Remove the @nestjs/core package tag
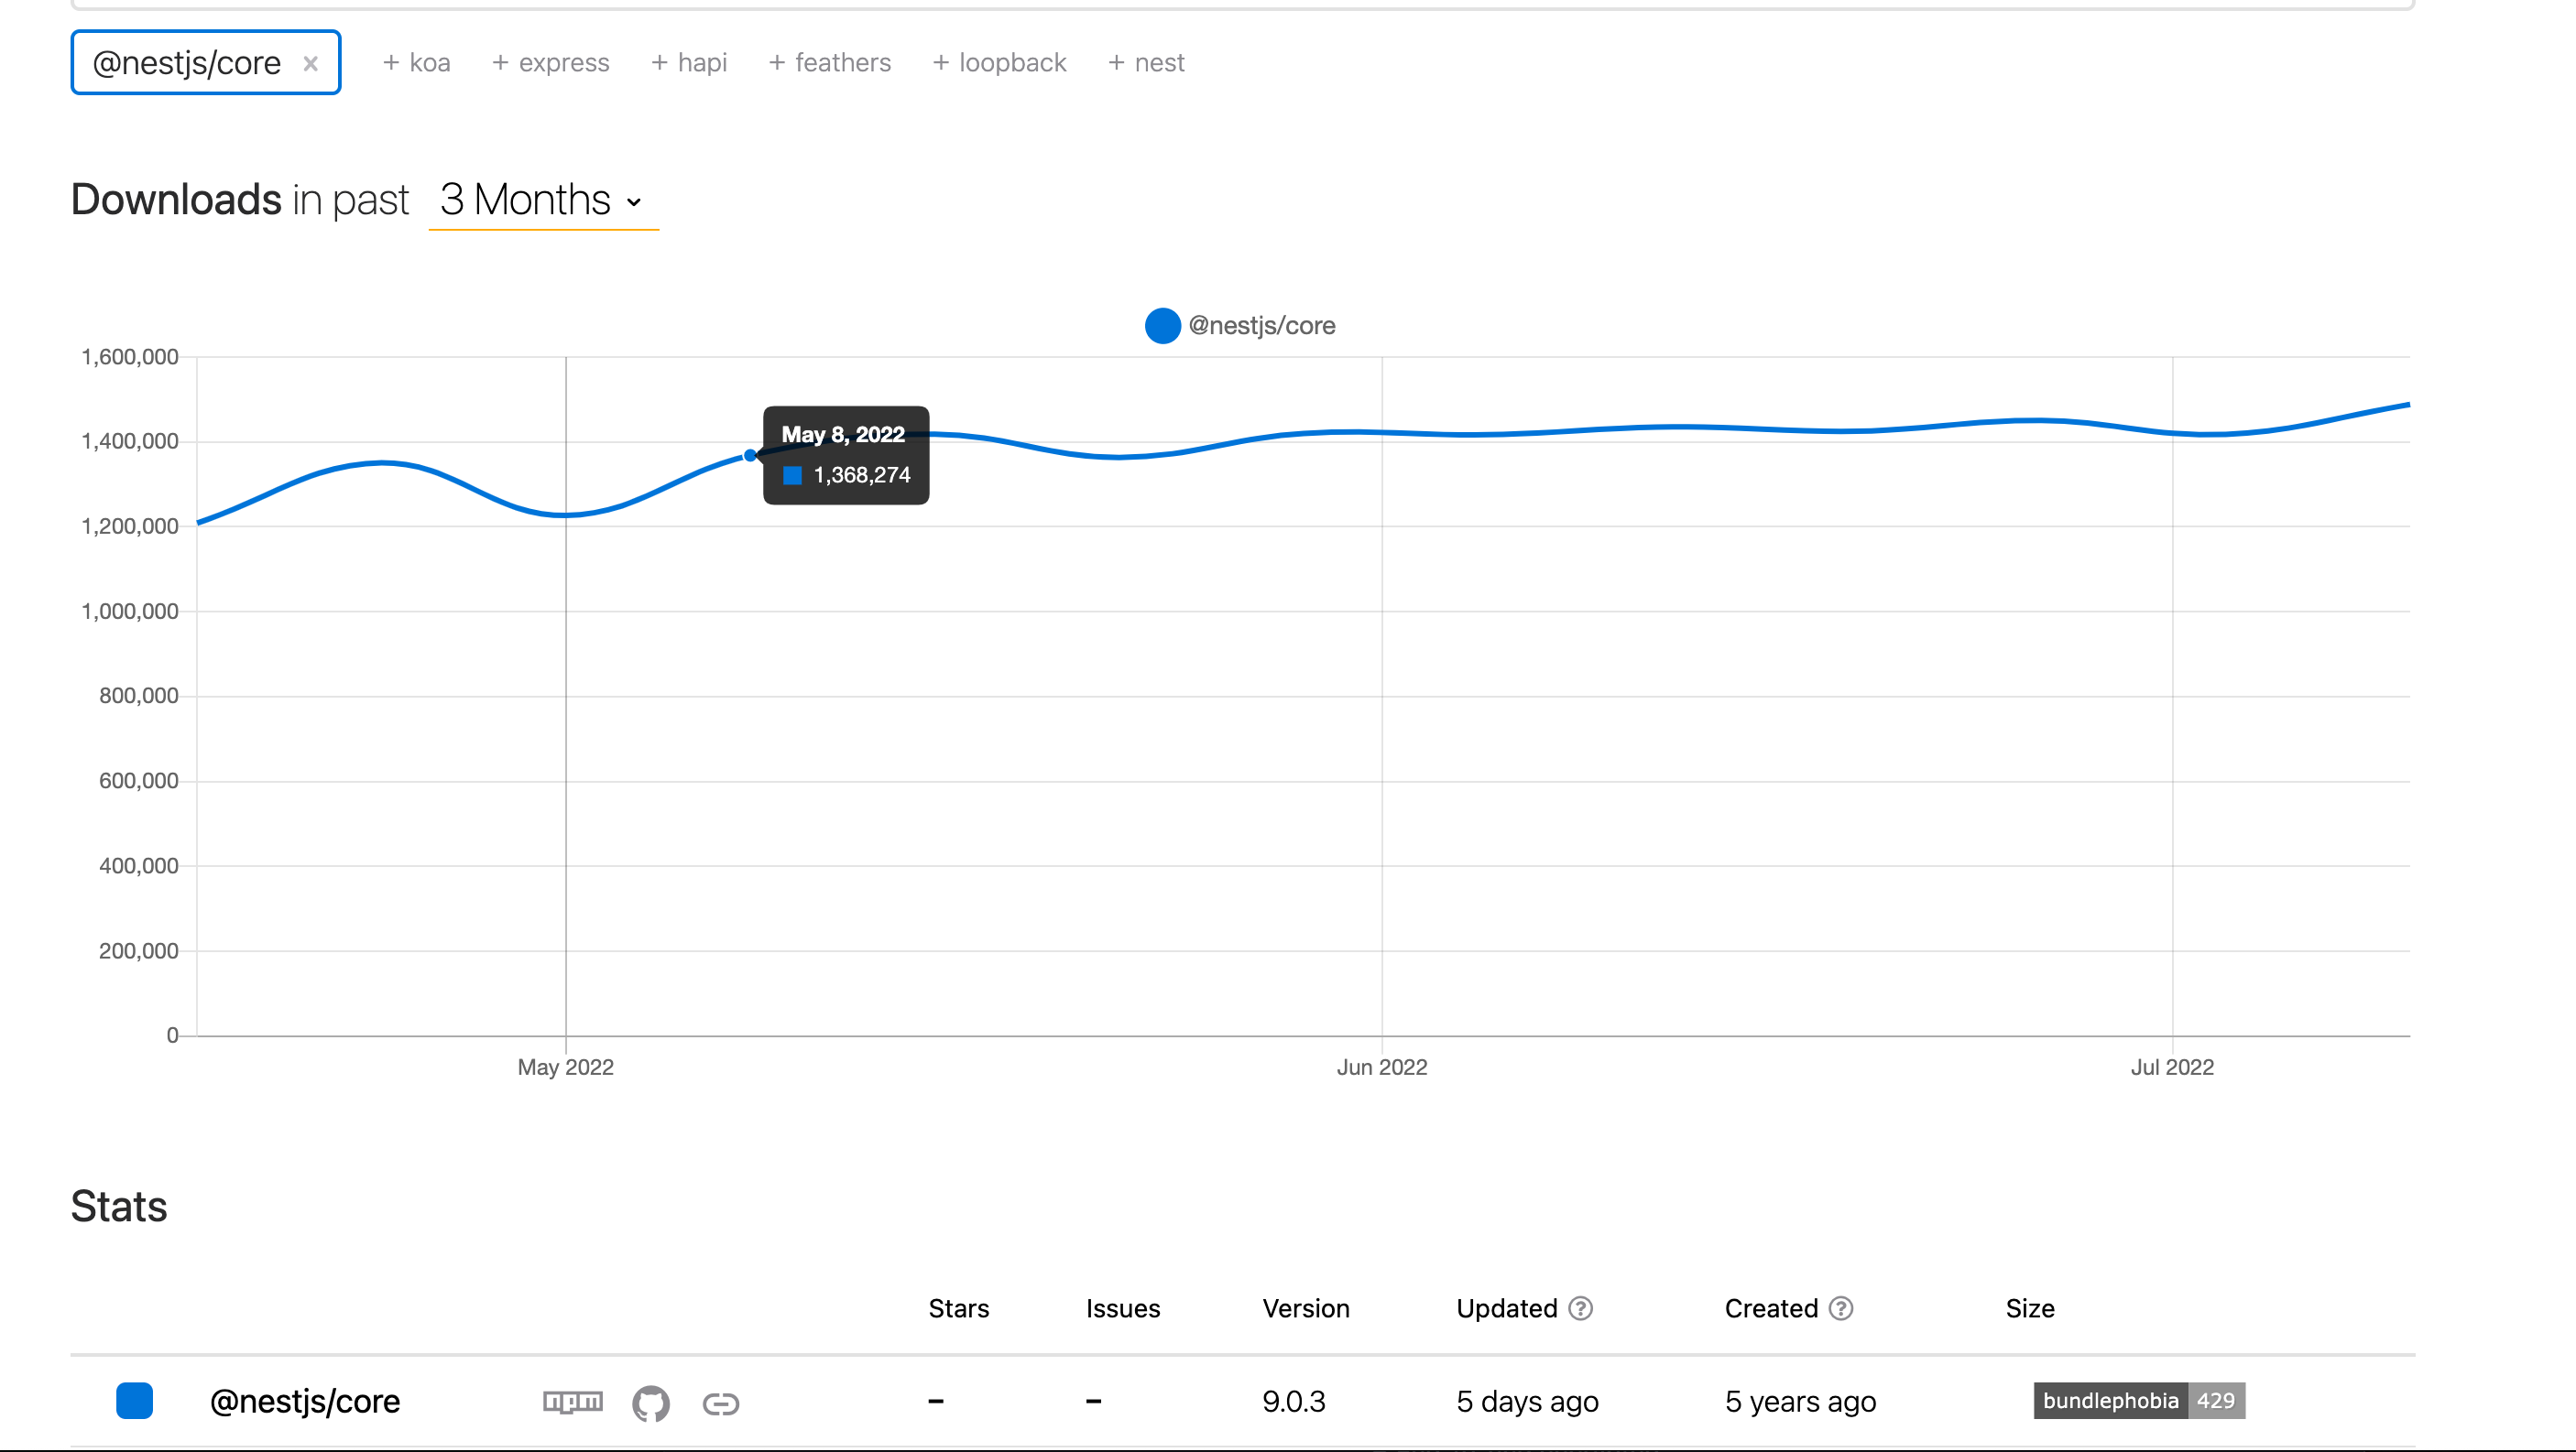 pyautogui.click(x=311, y=64)
